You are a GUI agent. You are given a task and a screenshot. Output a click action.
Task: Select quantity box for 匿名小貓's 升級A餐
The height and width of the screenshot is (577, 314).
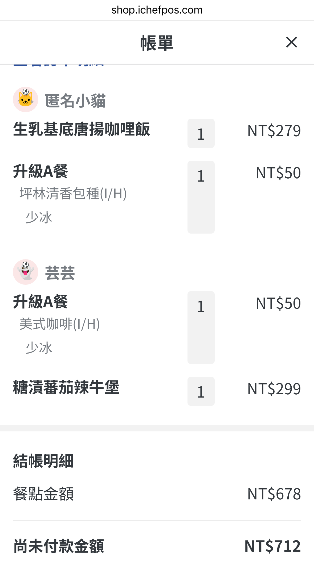[201, 197]
